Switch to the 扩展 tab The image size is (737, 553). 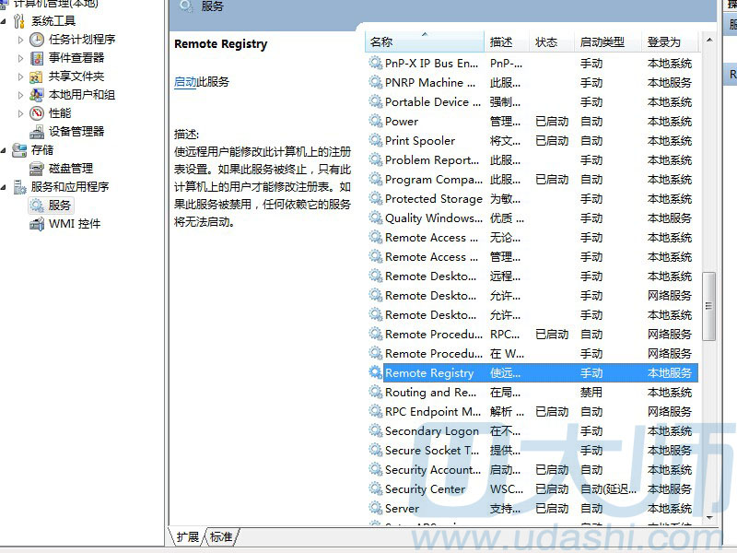coord(188,536)
